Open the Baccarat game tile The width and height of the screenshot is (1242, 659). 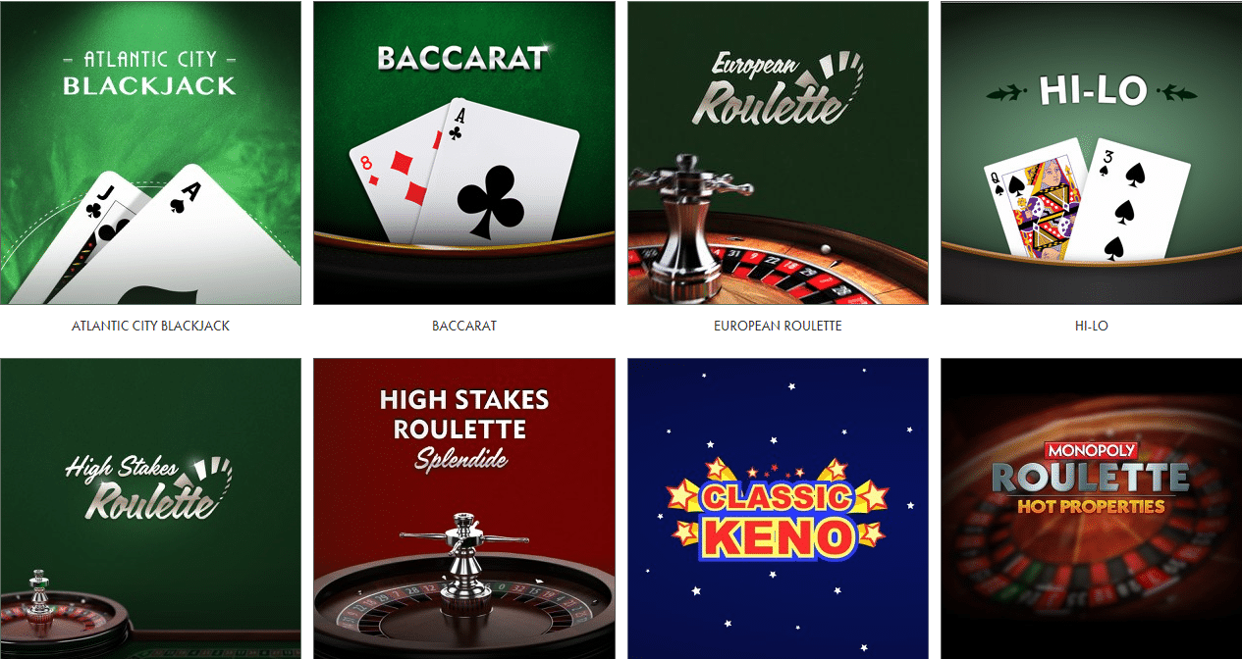(x=463, y=153)
